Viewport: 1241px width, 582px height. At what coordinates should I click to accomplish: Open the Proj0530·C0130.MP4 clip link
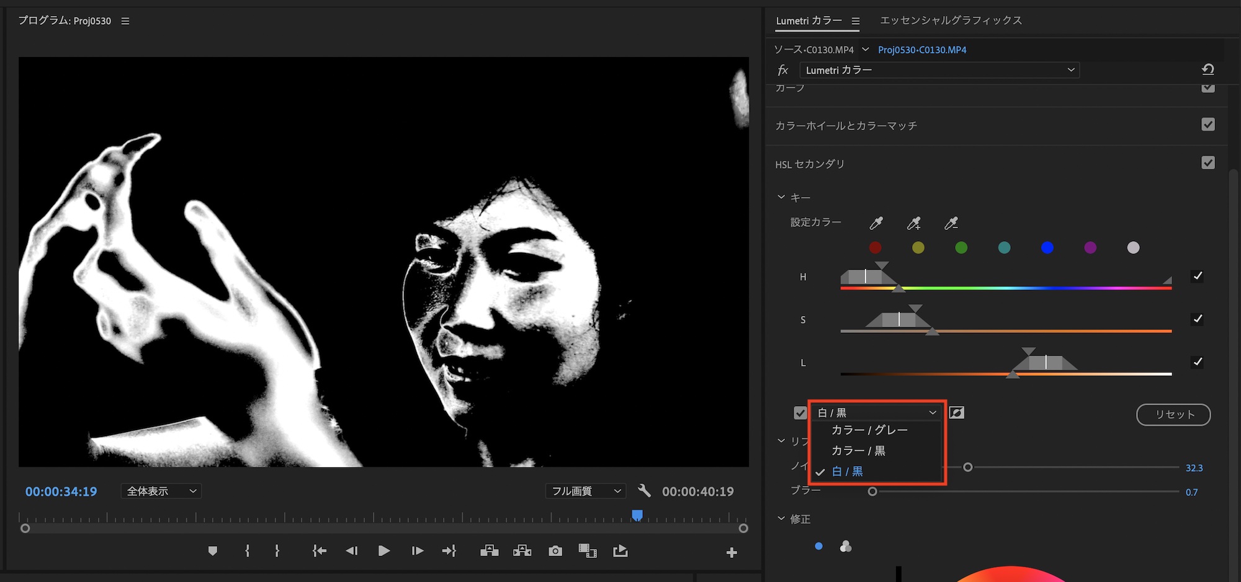coord(922,50)
